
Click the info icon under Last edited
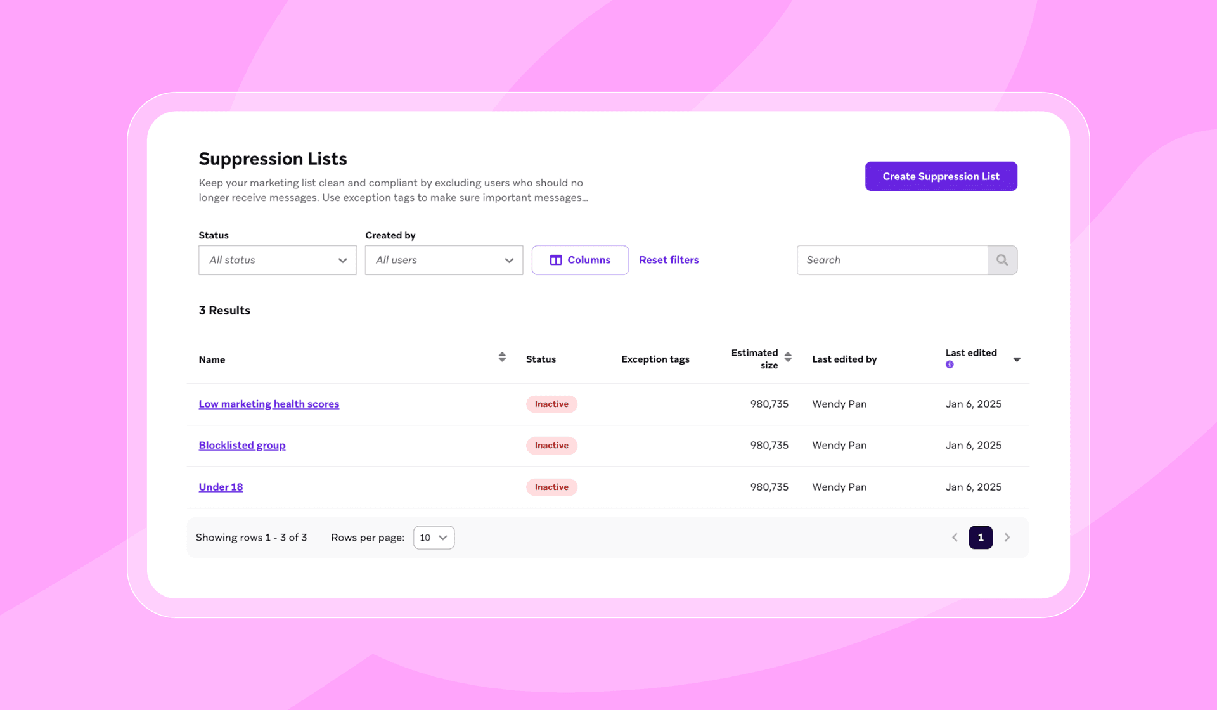click(x=949, y=364)
